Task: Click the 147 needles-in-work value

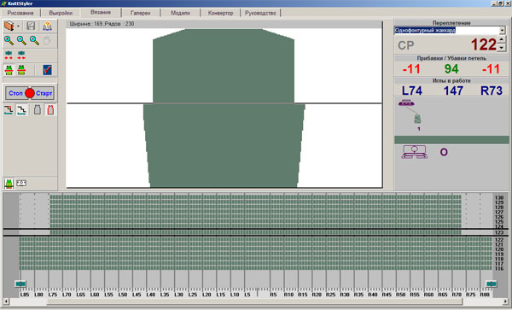Action: pos(453,91)
